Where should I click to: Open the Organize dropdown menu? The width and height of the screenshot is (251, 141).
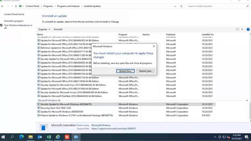tap(44, 29)
